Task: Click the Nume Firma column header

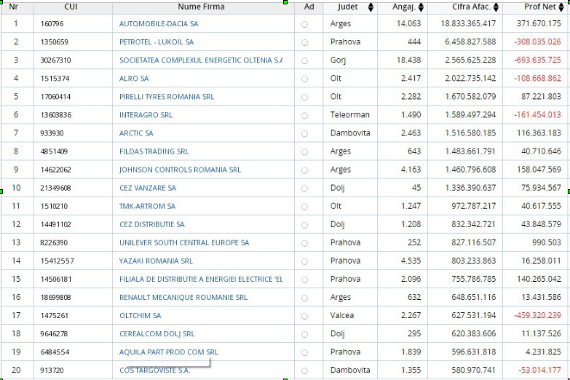Action: coord(201,7)
